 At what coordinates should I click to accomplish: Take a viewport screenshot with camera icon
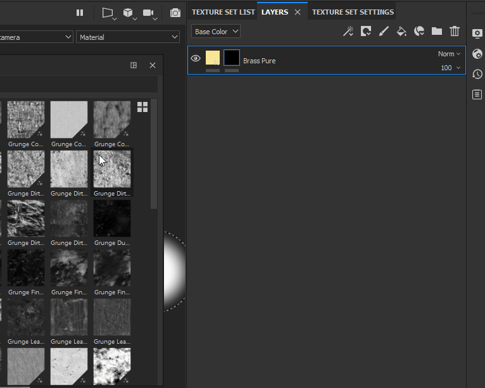coord(175,13)
